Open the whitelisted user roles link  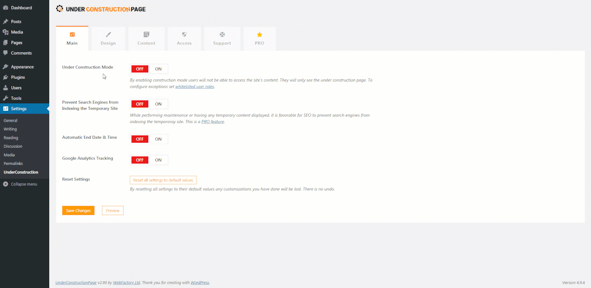coord(195,87)
